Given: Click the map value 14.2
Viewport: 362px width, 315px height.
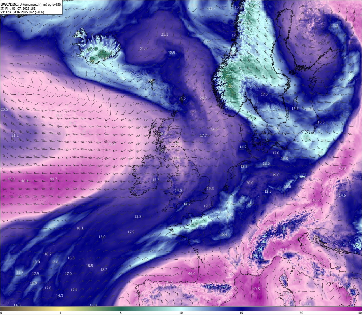Looking at the screenshot, I should click(x=243, y=147).
